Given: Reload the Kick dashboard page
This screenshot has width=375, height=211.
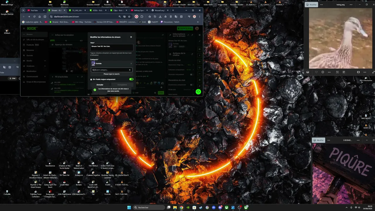Looking at the screenshot, I should coord(34,17).
